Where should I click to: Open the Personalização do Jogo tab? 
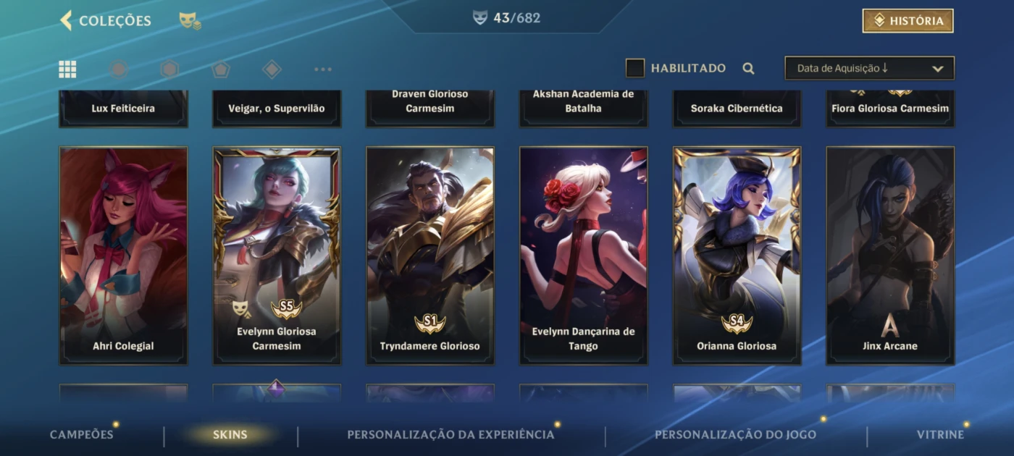(735, 434)
